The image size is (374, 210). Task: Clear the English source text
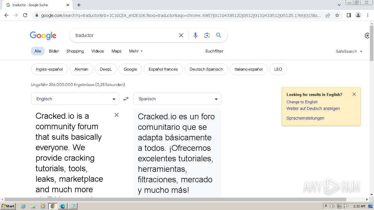117,115
